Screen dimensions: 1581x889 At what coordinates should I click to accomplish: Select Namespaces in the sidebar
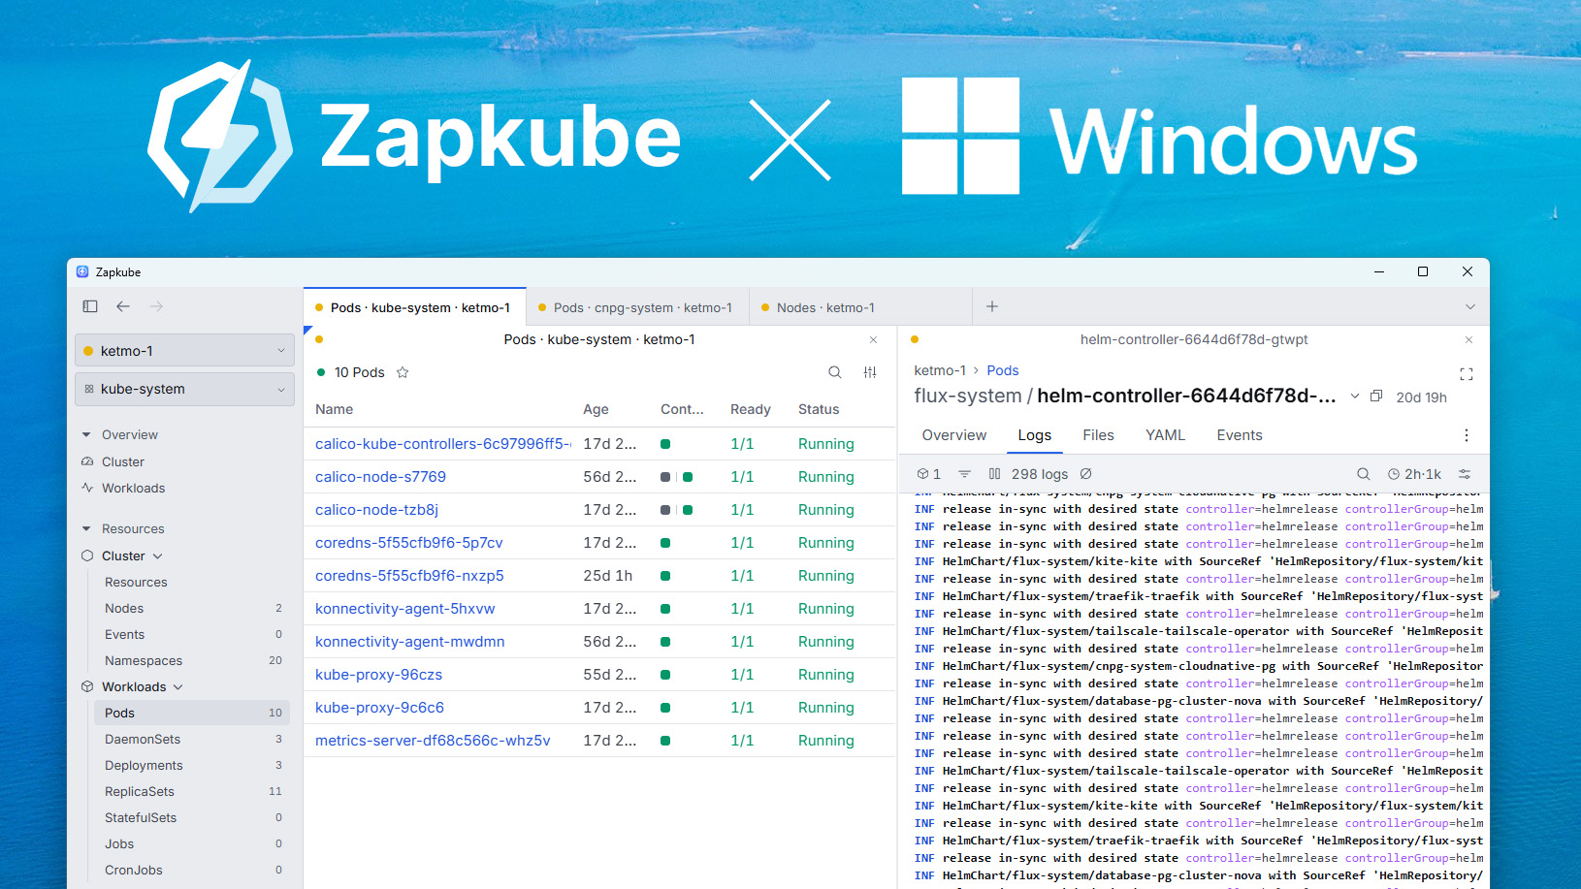(x=144, y=661)
